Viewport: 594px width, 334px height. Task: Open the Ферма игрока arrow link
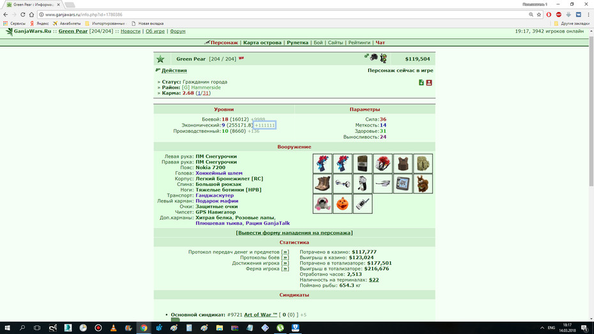(x=285, y=269)
